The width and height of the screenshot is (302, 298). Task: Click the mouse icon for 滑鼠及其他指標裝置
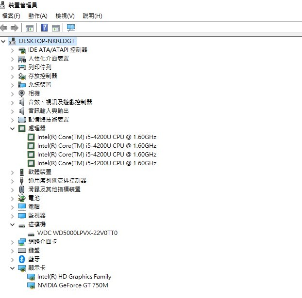pos(22,189)
